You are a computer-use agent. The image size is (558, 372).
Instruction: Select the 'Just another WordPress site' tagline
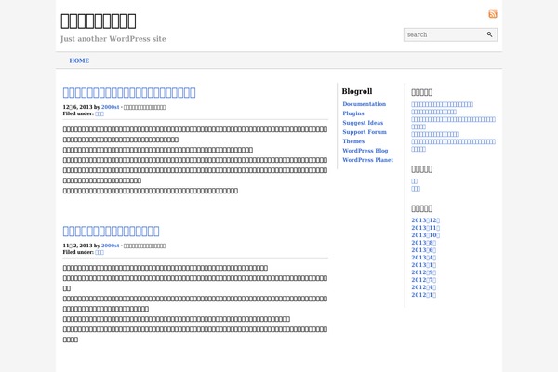click(113, 39)
